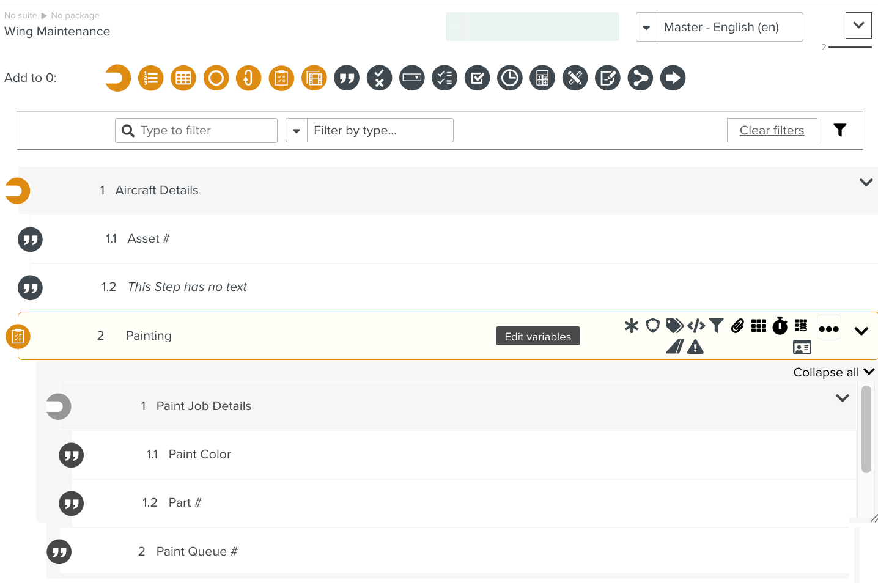Click the Filter by type field
The width and height of the screenshot is (878, 583).
[x=380, y=130]
